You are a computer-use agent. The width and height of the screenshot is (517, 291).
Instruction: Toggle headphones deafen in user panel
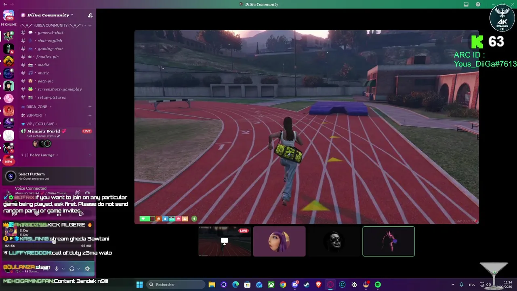point(72,269)
